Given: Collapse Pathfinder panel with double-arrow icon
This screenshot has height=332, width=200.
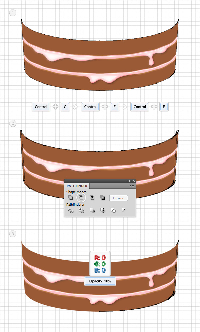Looking at the screenshot, I should pyautogui.click(x=129, y=181).
